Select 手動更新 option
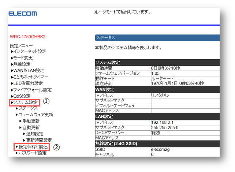 point(31,121)
